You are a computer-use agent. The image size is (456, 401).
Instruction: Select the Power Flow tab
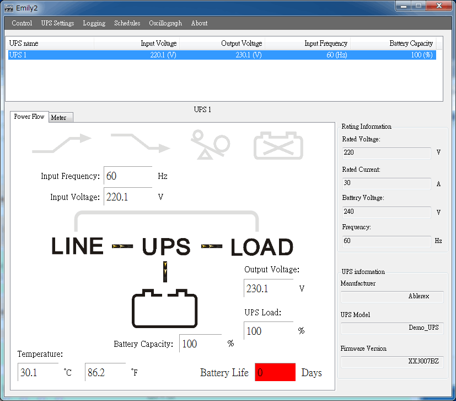coord(29,117)
